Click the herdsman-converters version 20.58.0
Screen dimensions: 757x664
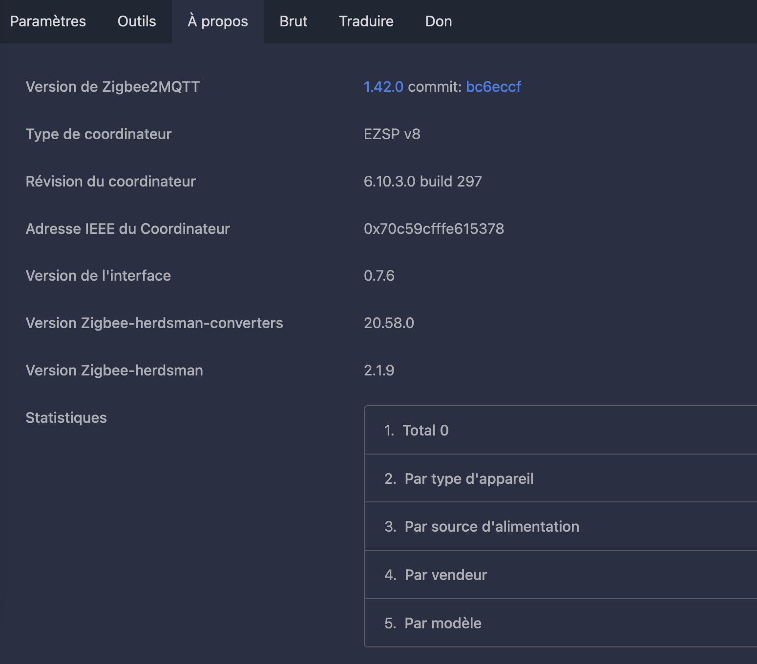(x=389, y=323)
